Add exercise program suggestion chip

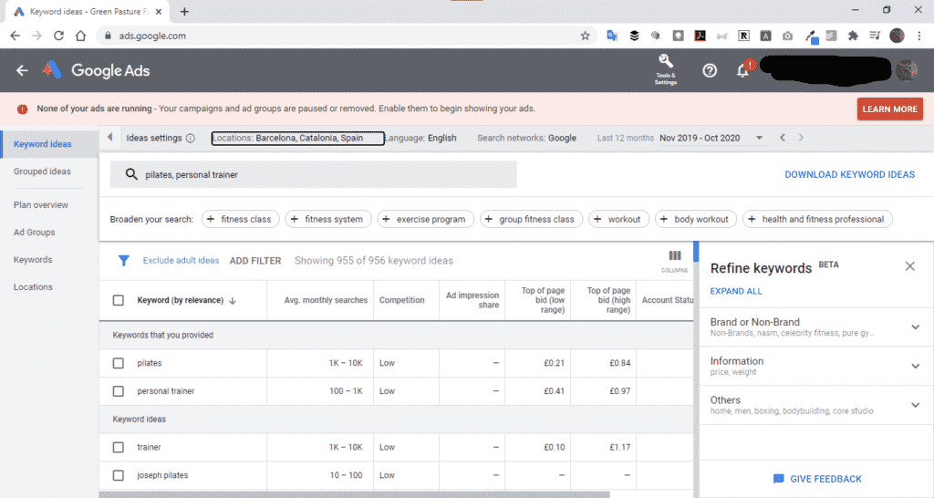(426, 219)
